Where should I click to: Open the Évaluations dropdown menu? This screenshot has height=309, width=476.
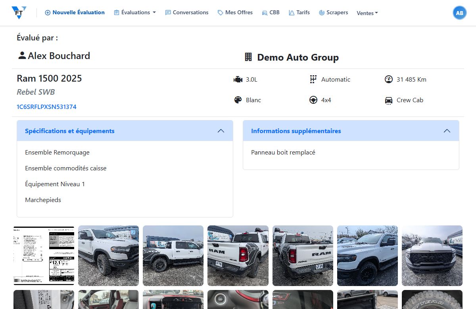click(x=135, y=12)
